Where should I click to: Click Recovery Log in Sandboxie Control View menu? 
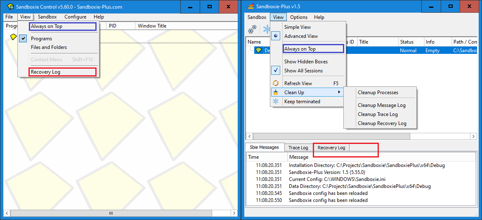click(45, 72)
